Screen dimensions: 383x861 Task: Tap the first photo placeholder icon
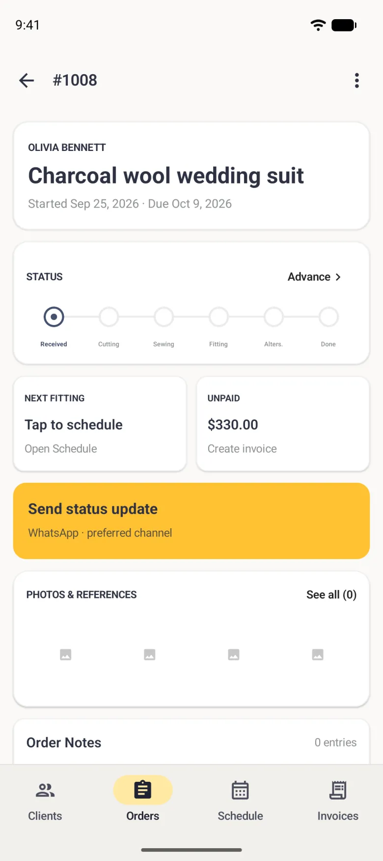point(66,654)
